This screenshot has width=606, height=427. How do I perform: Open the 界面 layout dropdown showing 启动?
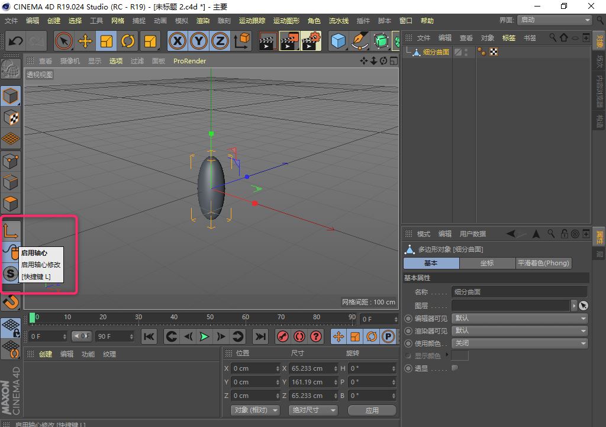[x=555, y=20]
